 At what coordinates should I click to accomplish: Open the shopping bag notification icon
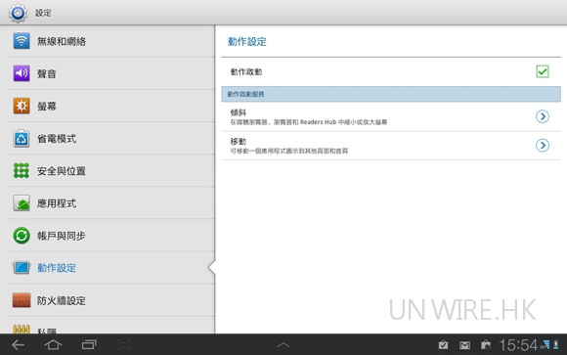tap(486, 345)
